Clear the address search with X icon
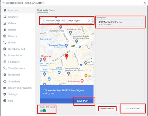Image resolution: width=148 pixels, height=116 pixels. click(x=89, y=21)
